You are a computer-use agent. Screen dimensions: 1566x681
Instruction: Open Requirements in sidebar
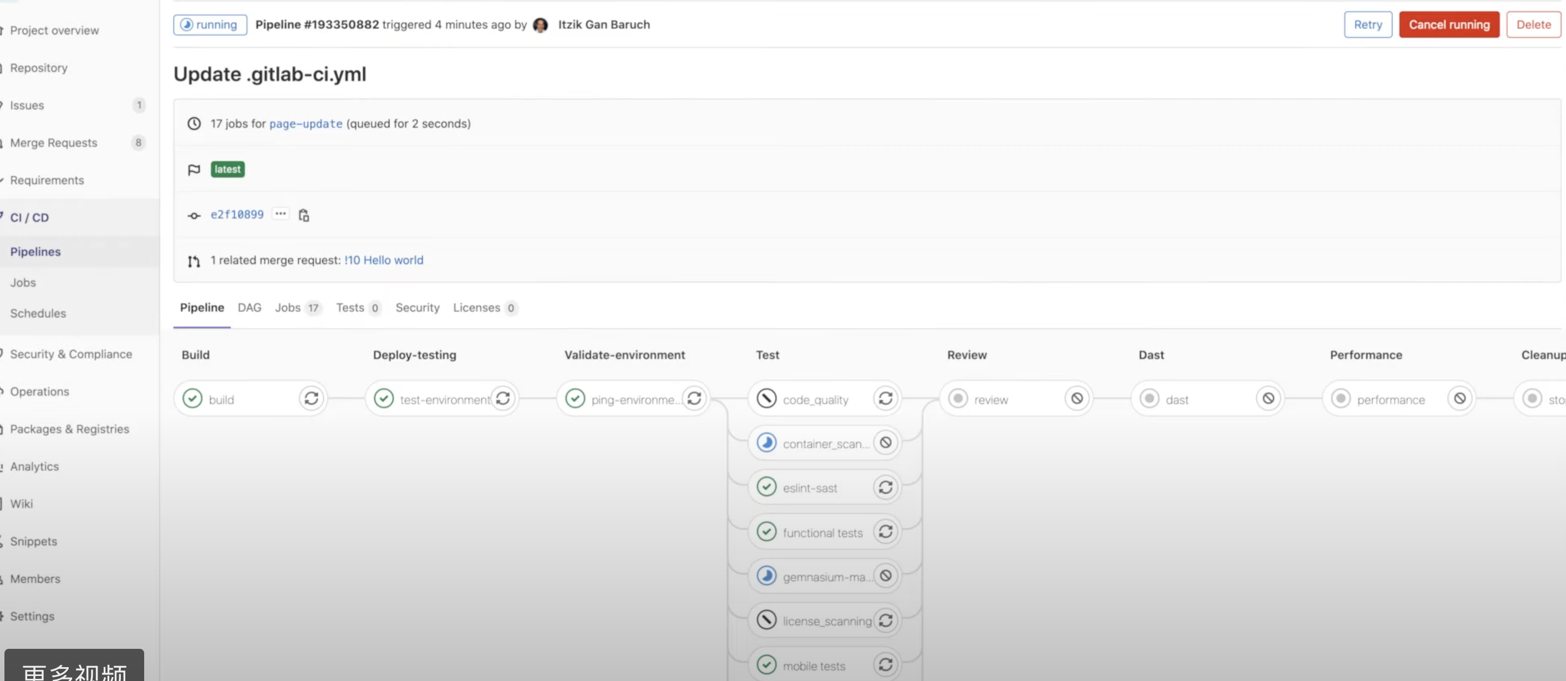click(47, 181)
